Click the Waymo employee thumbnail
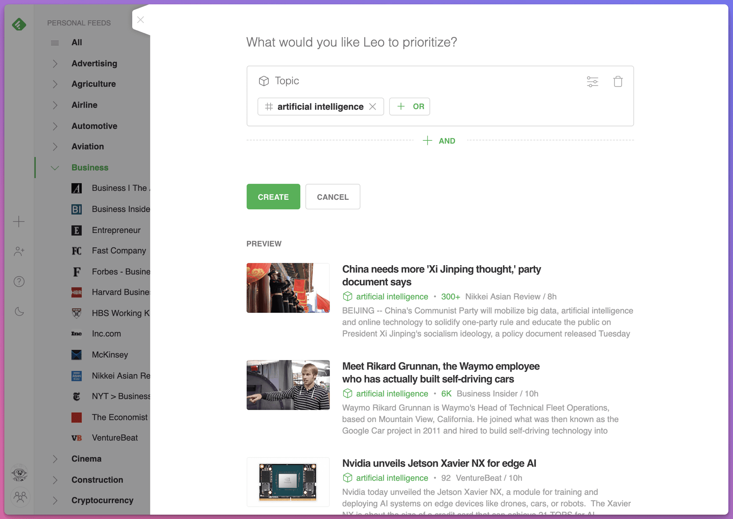The height and width of the screenshot is (519, 733). click(288, 385)
